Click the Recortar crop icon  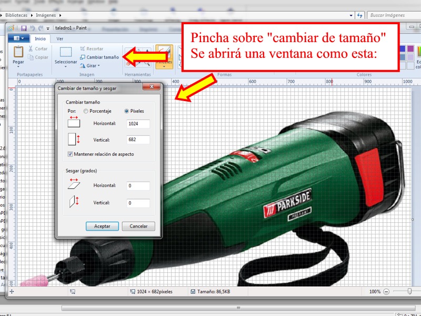click(x=83, y=49)
